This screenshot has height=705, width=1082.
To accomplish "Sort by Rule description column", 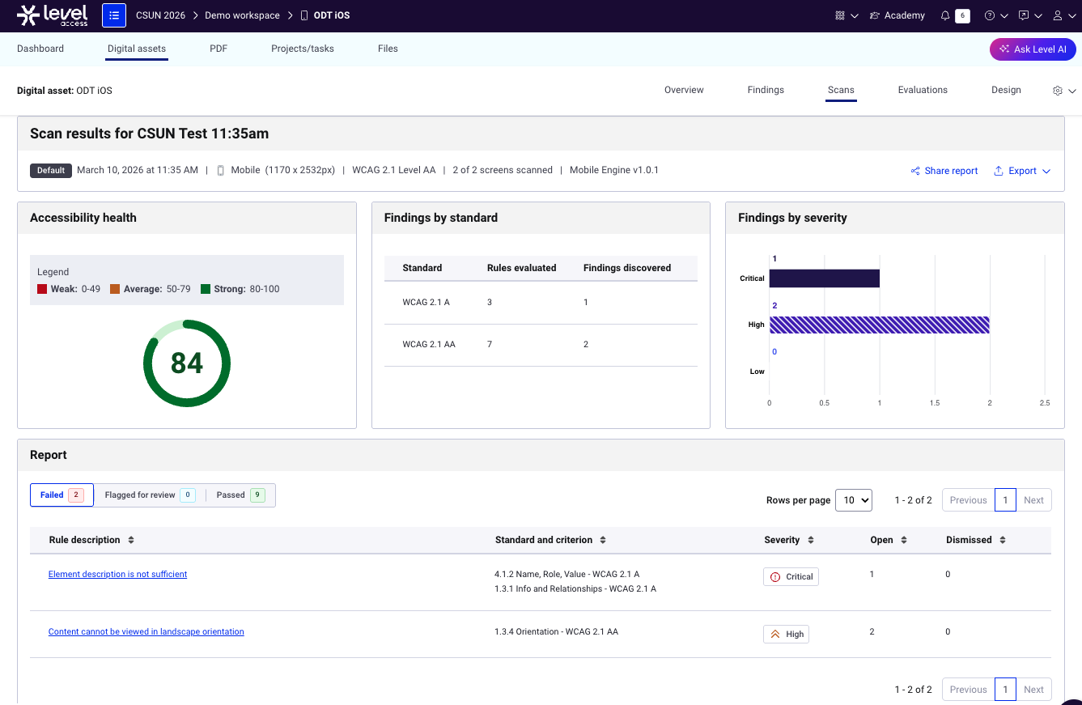I will (x=131, y=540).
